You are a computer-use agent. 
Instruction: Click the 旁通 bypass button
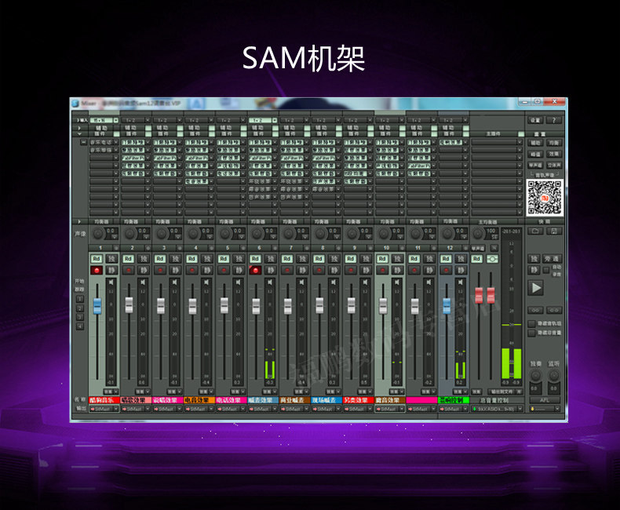click(552, 259)
